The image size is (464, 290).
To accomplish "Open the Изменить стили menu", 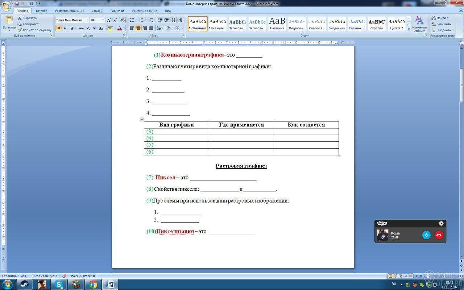I will coord(419,24).
